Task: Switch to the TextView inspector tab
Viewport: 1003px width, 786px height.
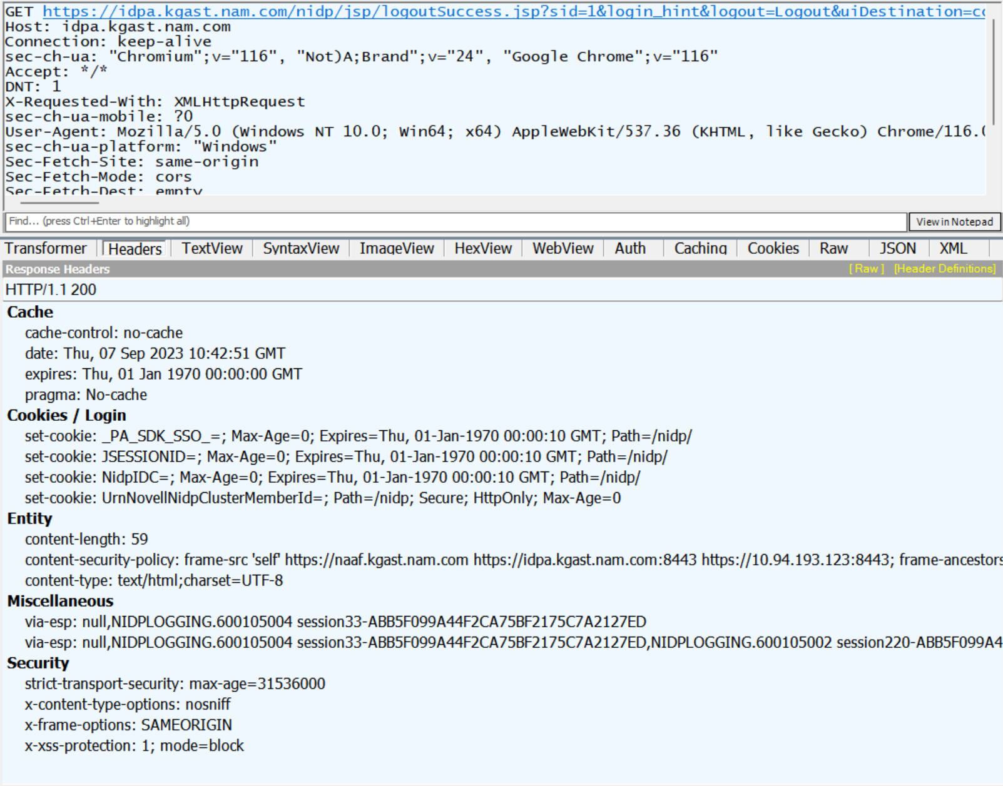Action: pos(211,248)
